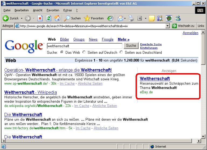207x150 pixels.
Task: Open the Ansicht menu
Action: (x=38, y=10)
